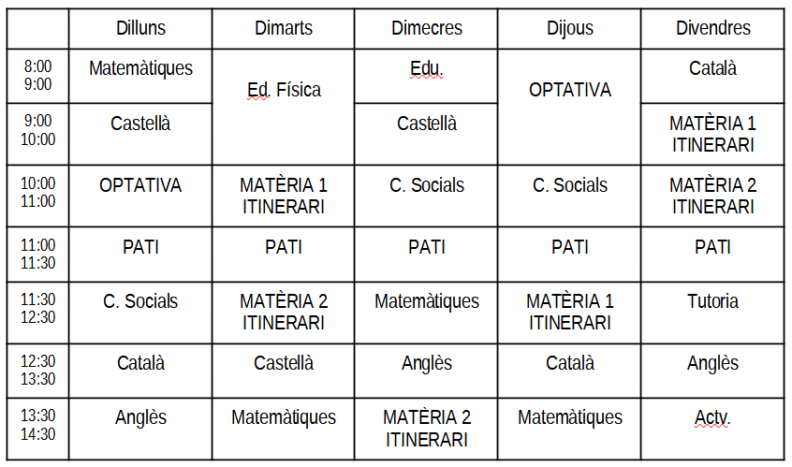
Task: Click the Dijous column header
Action: (569, 28)
